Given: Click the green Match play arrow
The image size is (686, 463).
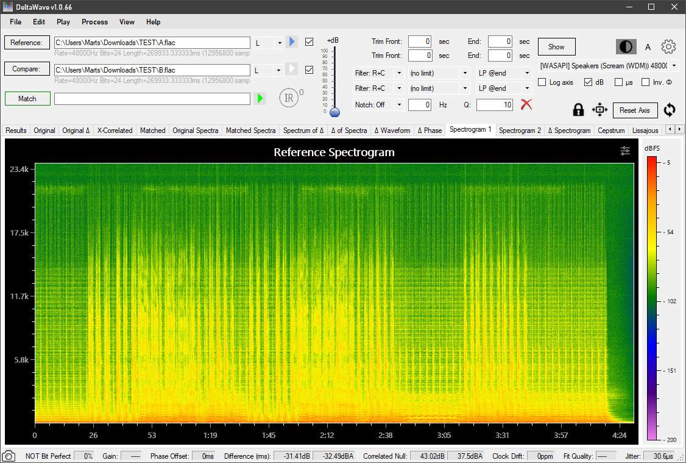Looking at the screenshot, I should coord(260,98).
